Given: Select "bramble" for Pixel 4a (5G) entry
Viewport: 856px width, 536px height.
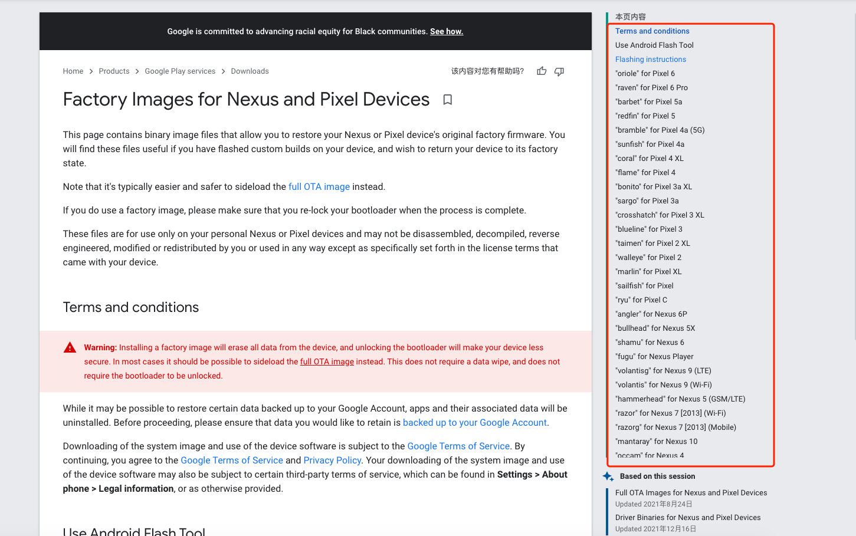Looking at the screenshot, I should click(660, 130).
